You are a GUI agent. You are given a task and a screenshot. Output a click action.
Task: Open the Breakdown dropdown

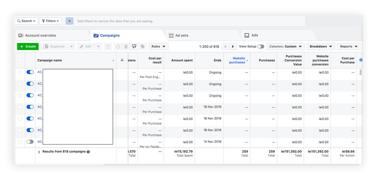click(321, 47)
